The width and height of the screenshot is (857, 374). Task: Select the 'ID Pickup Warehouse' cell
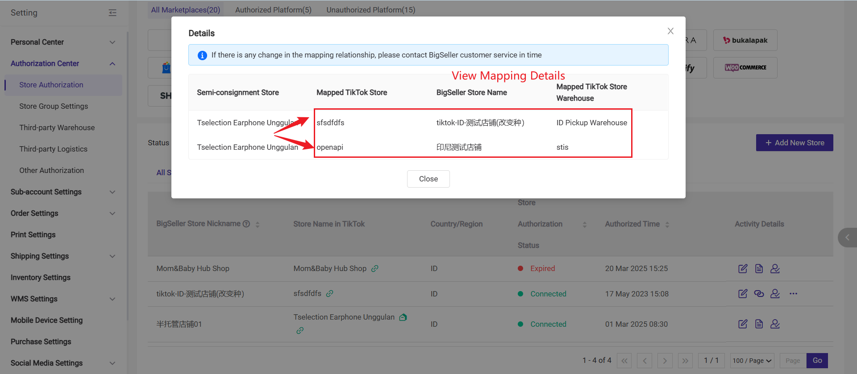[x=591, y=123]
